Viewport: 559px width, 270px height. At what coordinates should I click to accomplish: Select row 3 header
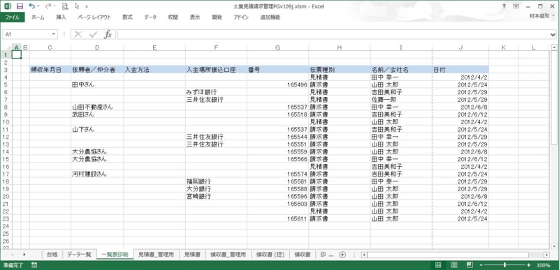click(x=6, y=70)
